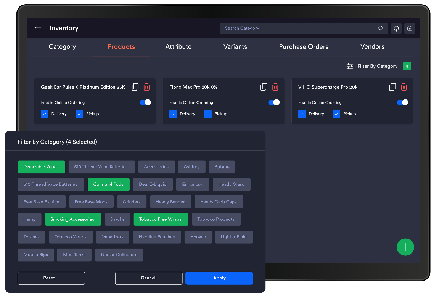The width and height of the screenshot is (447, 300).
Task: Apply the selected category filters
Action: pos(219,278)
